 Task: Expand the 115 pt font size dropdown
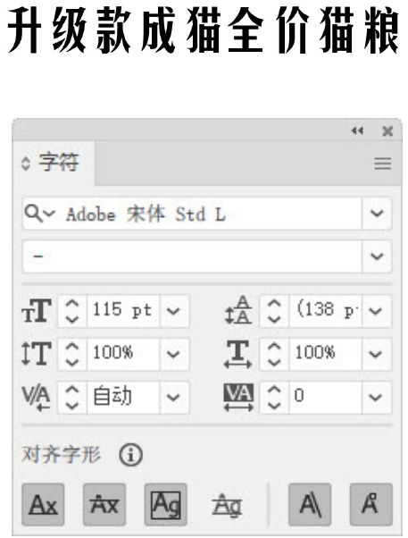tap(173, 311)
